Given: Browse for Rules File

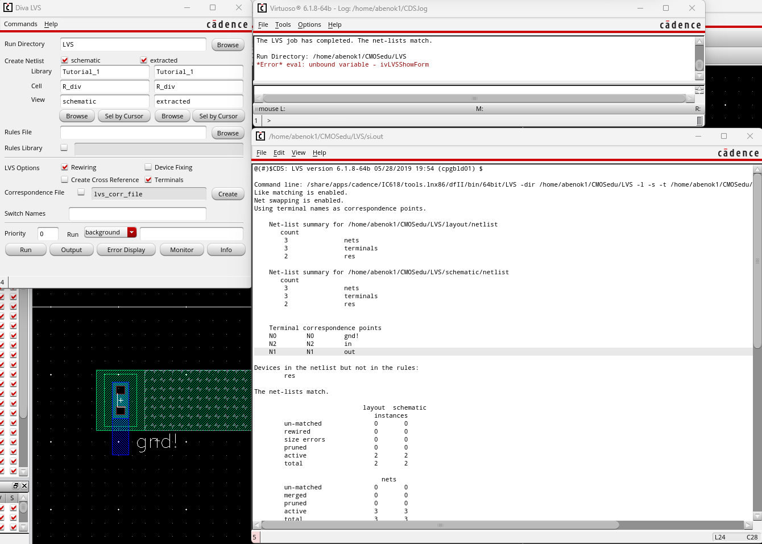Looking at the screenshot, I should point(228,133).
